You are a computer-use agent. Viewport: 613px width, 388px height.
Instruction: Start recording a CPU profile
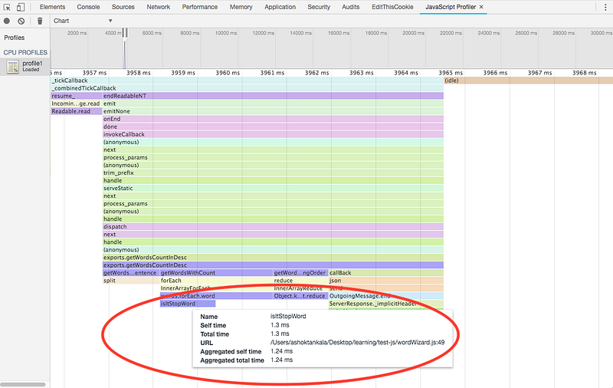coord(8,21)
